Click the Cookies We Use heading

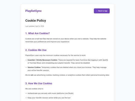tap(36, 50)
